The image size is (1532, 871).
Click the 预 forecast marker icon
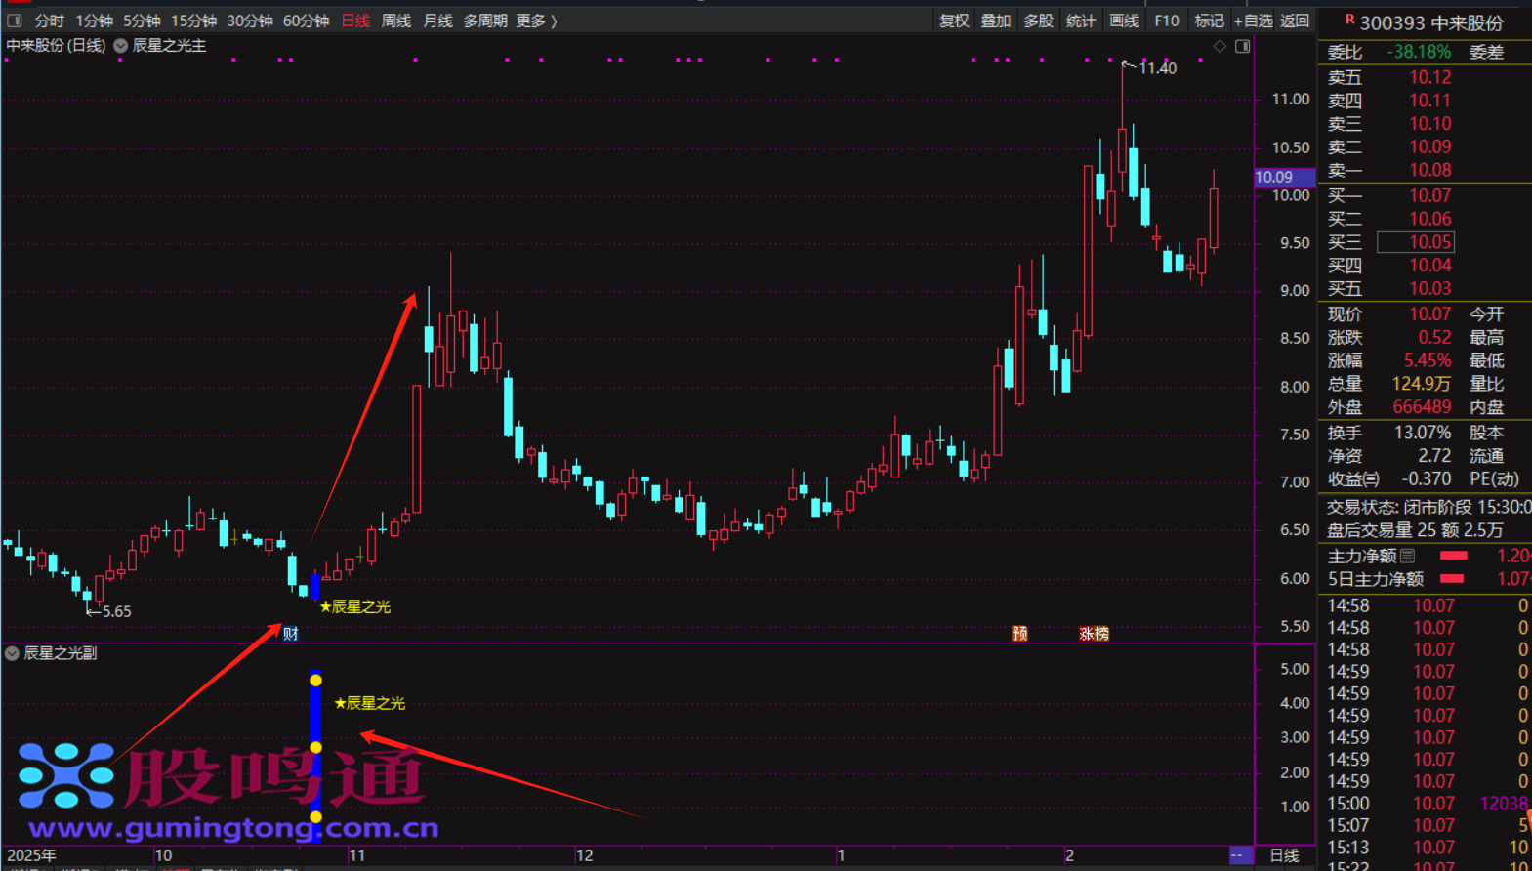tap(1019, 634)
